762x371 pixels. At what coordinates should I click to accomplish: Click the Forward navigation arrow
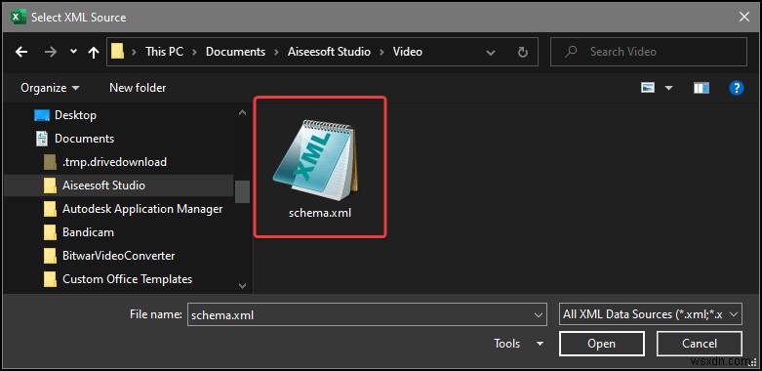coord(51,52)
